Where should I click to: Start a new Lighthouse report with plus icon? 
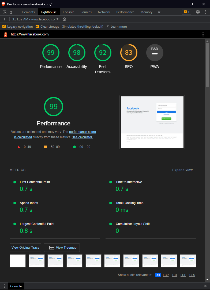coord(5,19)
